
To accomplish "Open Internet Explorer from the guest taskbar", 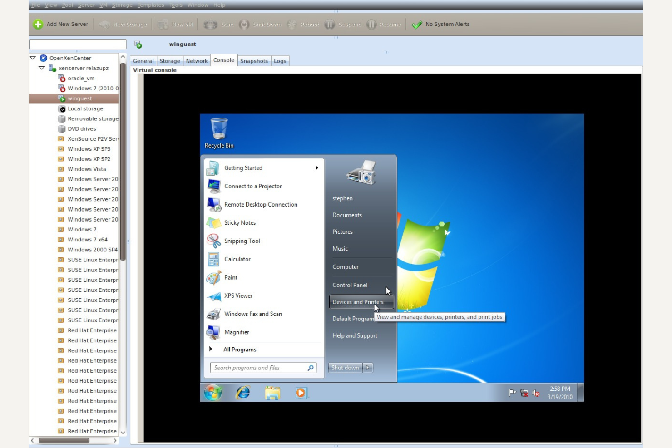I will pos(243,393).
